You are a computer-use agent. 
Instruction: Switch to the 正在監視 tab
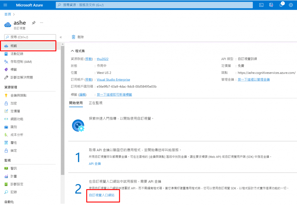tap(96, 103)
